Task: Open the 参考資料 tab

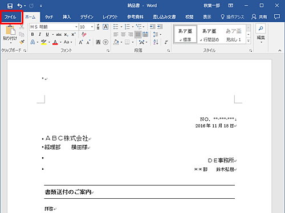Action: coord(135,17)
